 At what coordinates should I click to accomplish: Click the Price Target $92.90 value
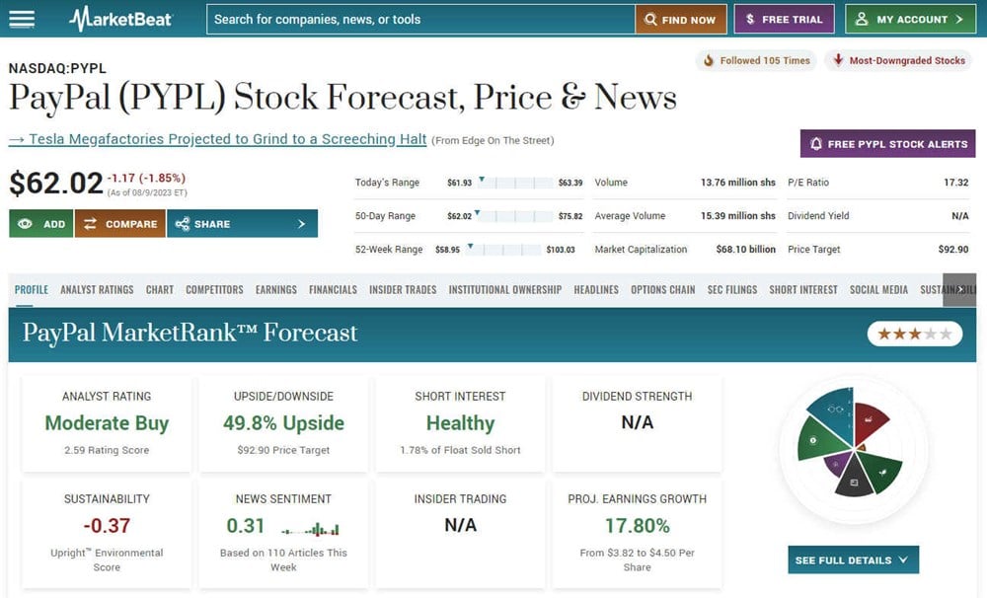click(x=953, y=250)
